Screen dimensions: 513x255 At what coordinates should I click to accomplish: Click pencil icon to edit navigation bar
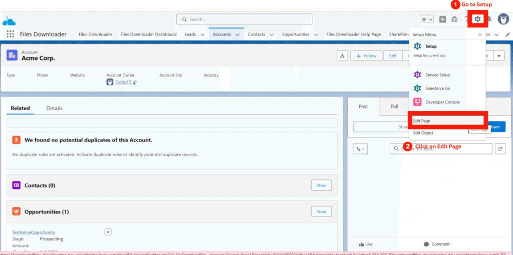click(507, 34)
